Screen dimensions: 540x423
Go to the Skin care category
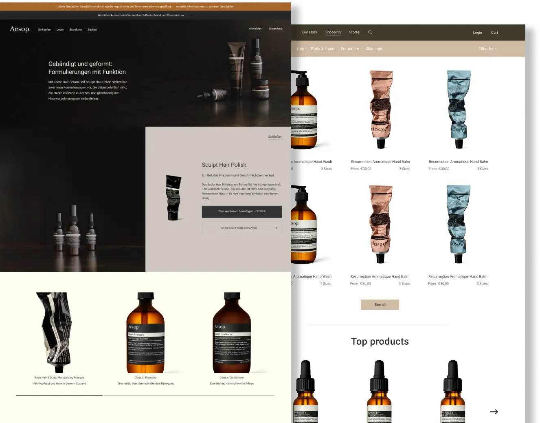point(374,49)
